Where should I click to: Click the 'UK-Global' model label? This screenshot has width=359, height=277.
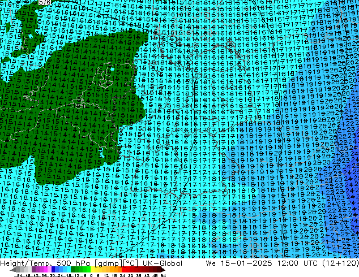pyautogui.click(x=160, y=263)
